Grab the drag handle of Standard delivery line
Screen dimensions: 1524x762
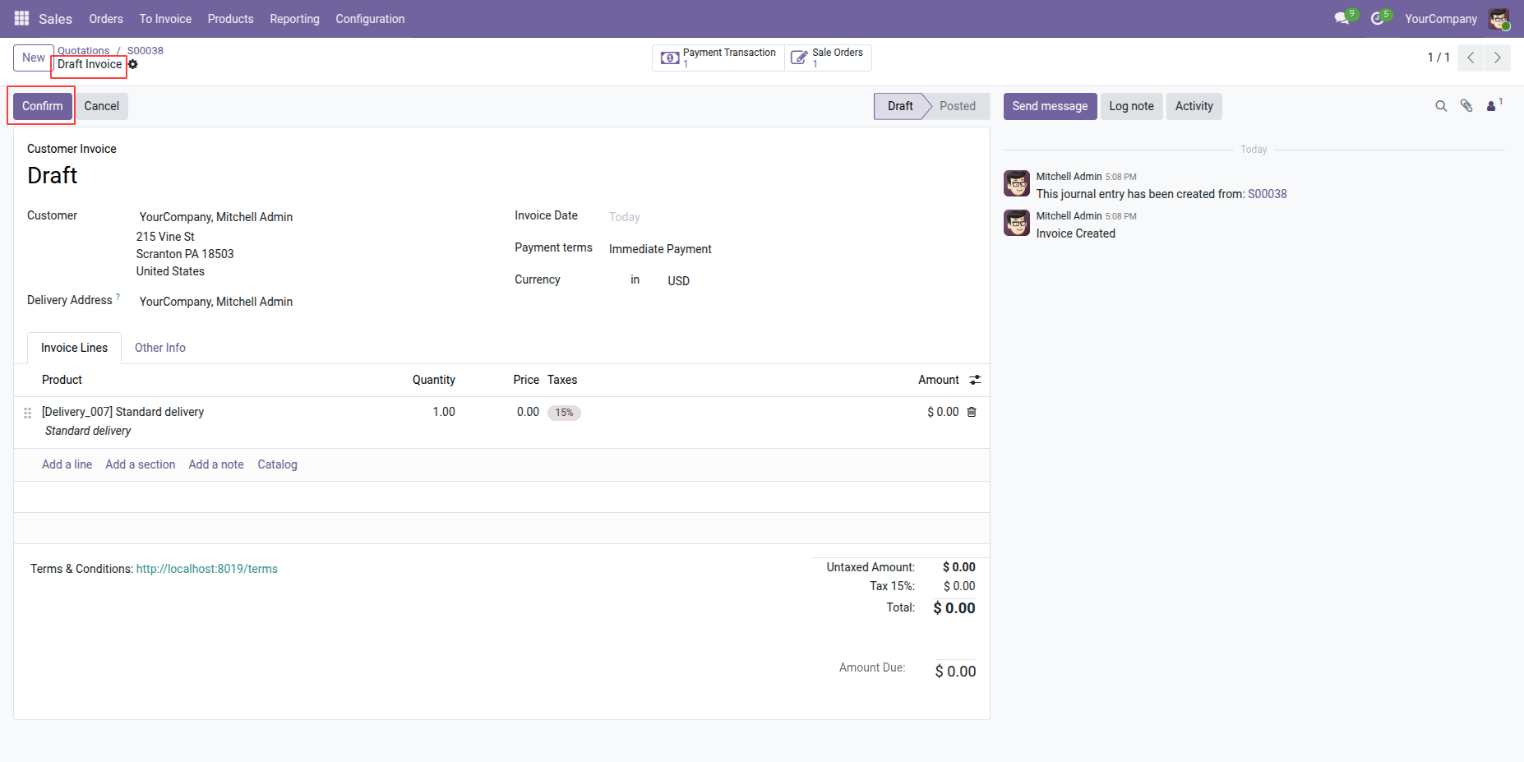pos(27,413)
